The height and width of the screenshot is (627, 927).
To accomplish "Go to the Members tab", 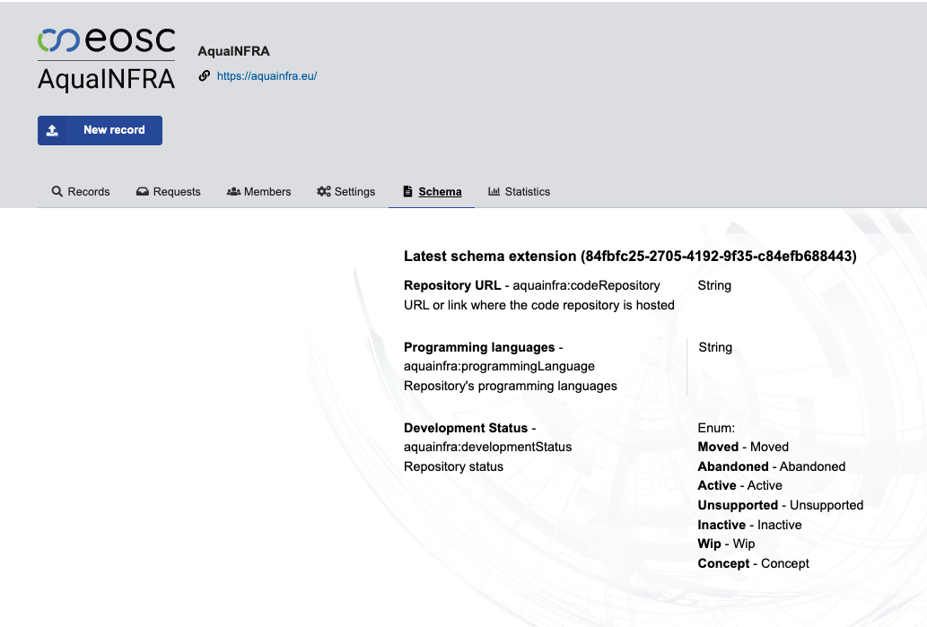I will pyautogui.click(x=259, y=191).
